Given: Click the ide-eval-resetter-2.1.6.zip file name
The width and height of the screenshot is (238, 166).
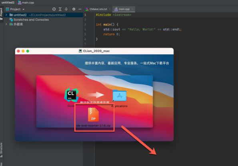Looking at the screenshot, I should tap(94, 125).
